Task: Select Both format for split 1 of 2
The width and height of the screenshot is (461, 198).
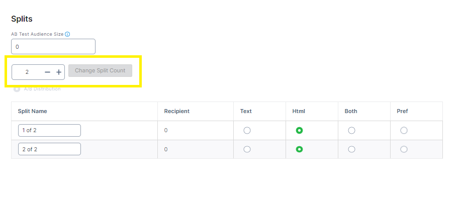Action: tap(351, 131)
